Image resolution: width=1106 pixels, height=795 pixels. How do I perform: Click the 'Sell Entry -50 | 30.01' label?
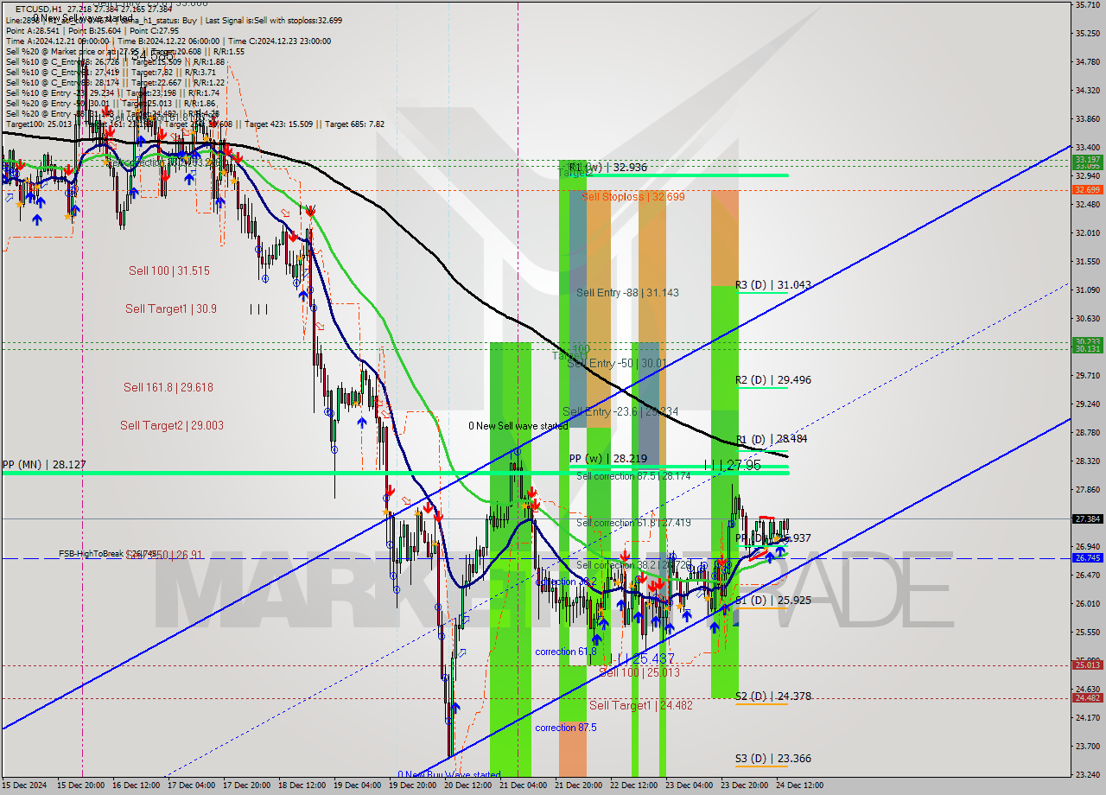(617, 363)
